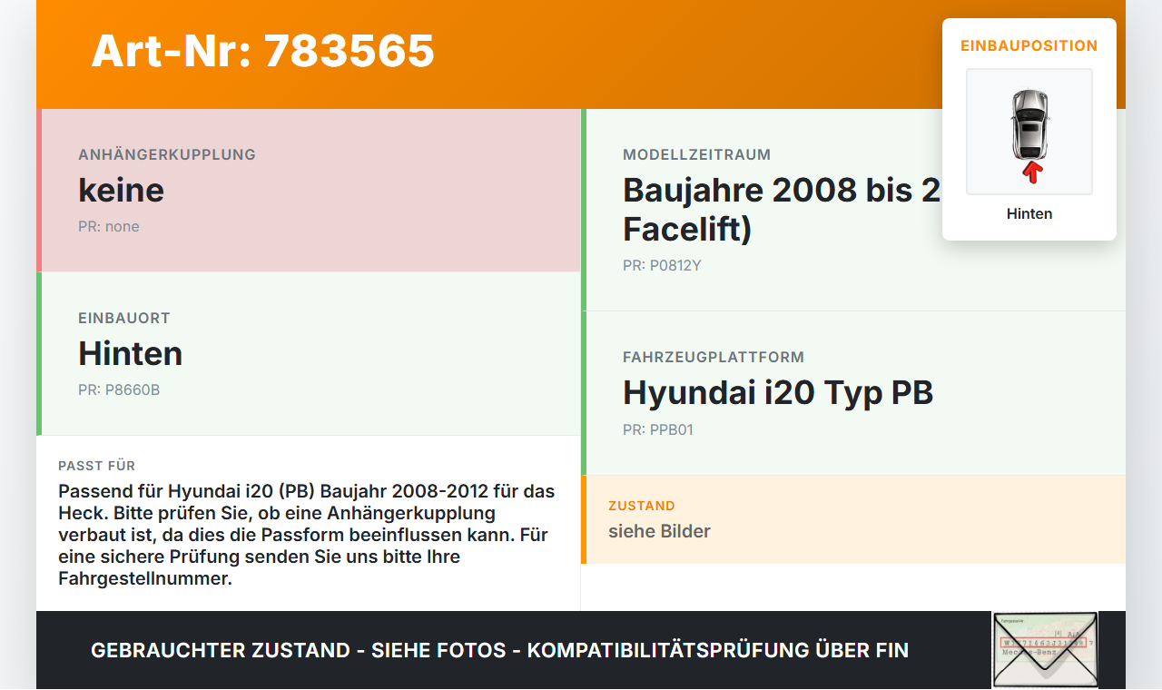Click the Passend für Hyundai i20 description paragraph
This screenshot has width=1162, height=690.
(307, 535)
